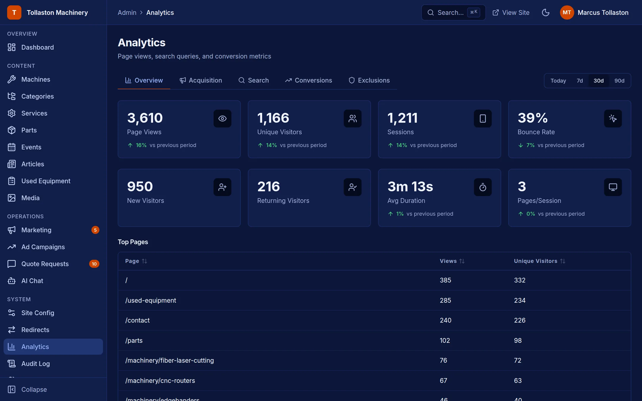Viewport: 642px width, 401px height.
Task: Open Site Config sliders icon
Action: pyautogui.click(x=12, y=313)
